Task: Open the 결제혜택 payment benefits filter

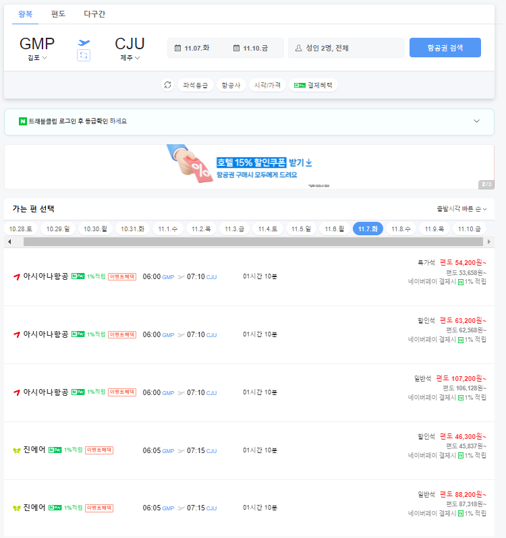Action: pos(314,85)
